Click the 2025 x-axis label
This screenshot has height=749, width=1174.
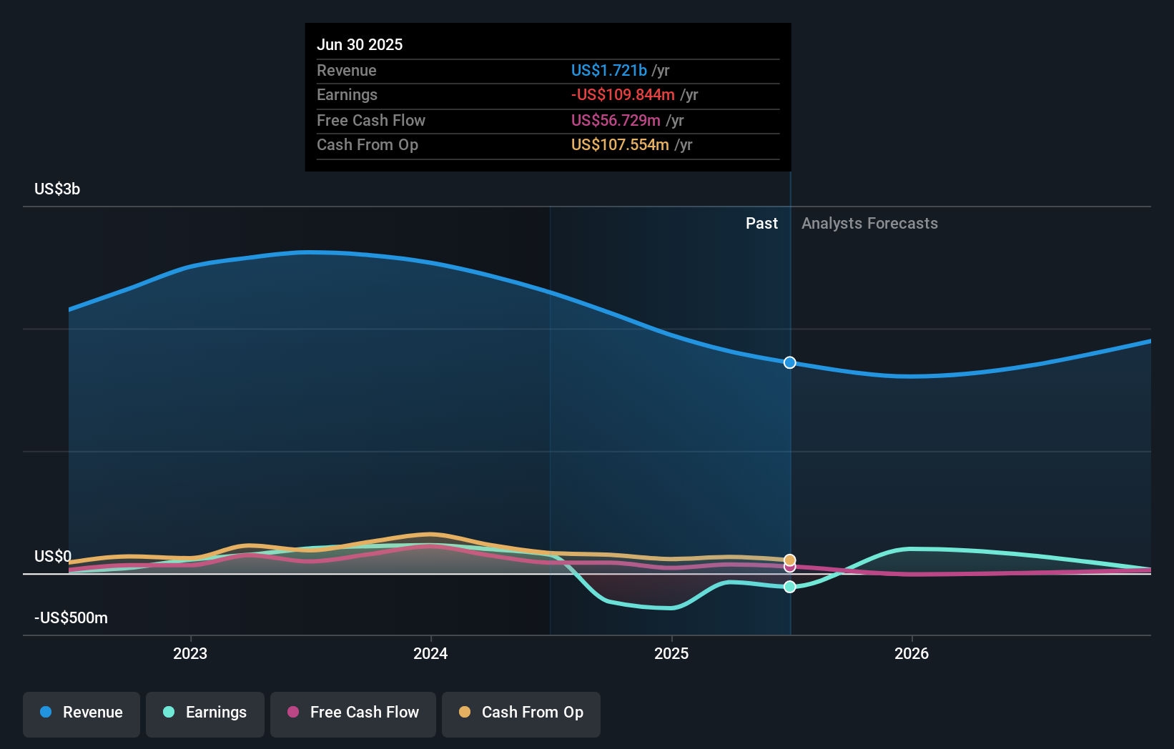[x=671, y=653]
